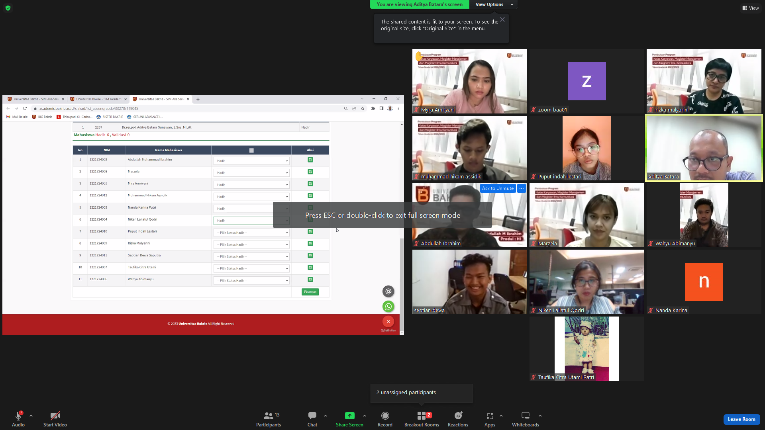Expand audio options arrow next to Audio
The height and width of the screenshot is (430, 765).
point(31,416)
